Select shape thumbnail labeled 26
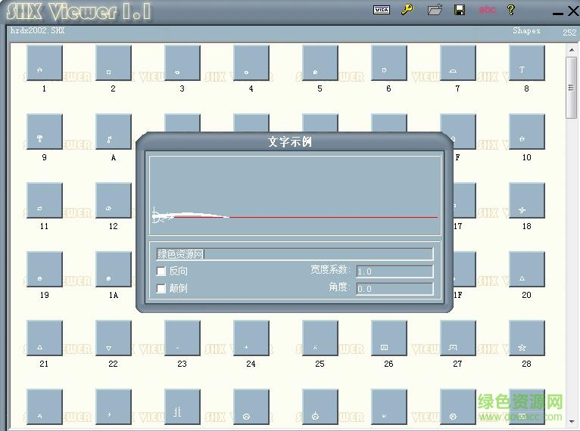The width and height of the screenshot is (580, 431). click(388, 338)
